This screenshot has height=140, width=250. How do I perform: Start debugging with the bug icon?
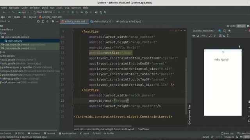pyautogui.click(x=73, y=12)
